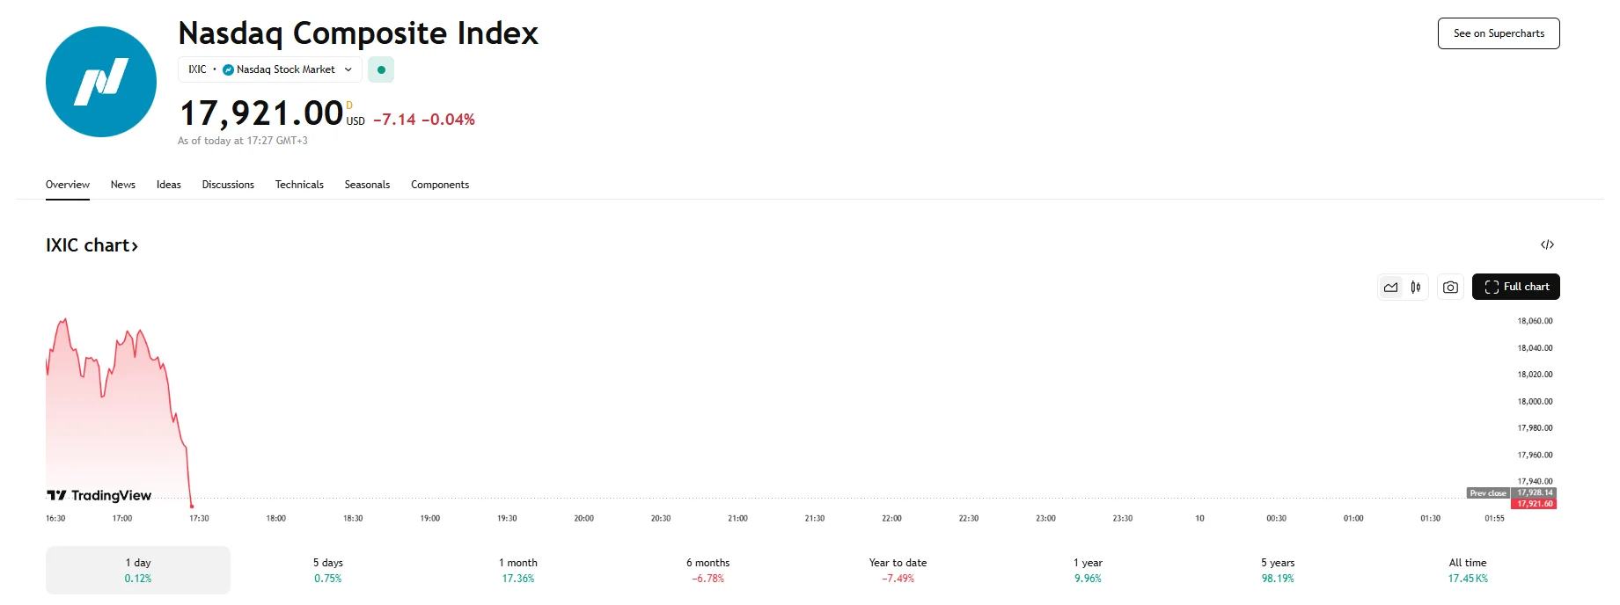The image size is (1620, 605).
Task: Switch chart to candlestick style
Action: click(1416, 288)
